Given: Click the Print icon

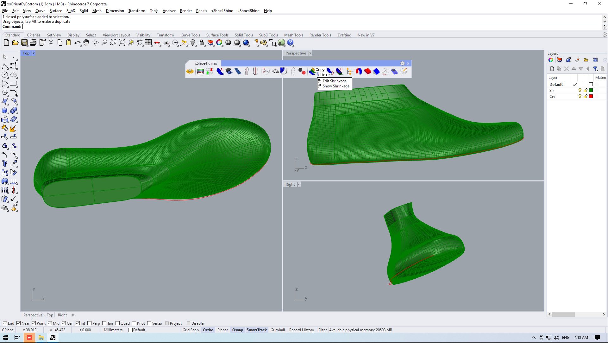Looking at the screenshot, I should coord(33,43).
